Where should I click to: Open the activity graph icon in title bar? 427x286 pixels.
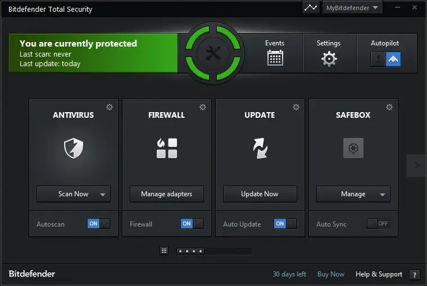tap(311, 8)
